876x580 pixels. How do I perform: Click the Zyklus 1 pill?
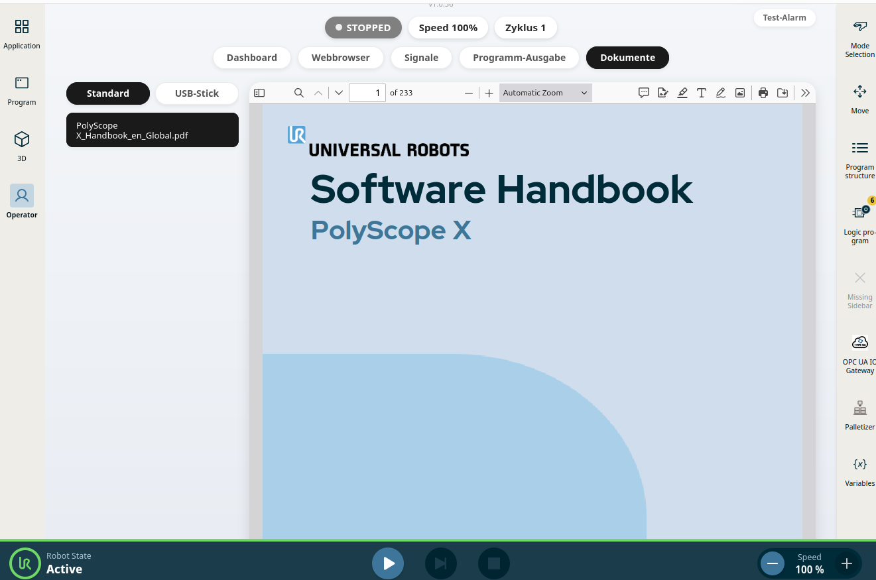click(x=525, y=28)
